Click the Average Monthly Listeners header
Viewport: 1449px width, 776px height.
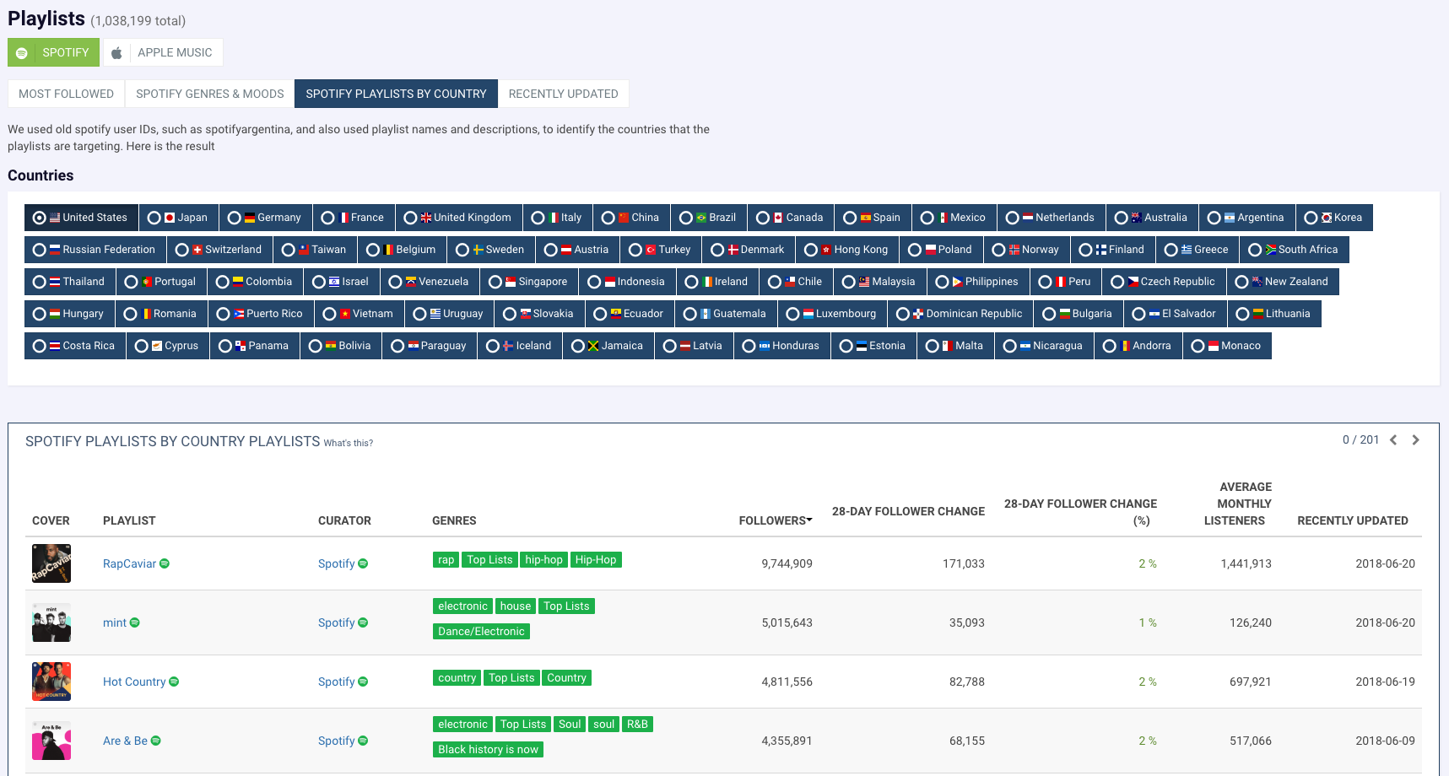[x=1237, y=504]
